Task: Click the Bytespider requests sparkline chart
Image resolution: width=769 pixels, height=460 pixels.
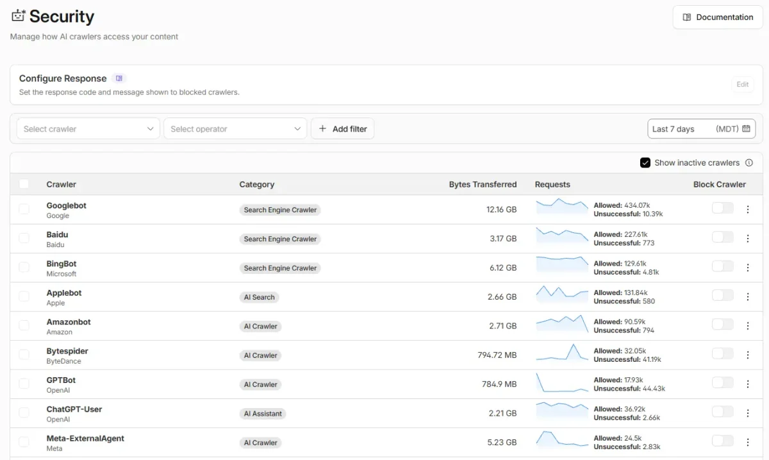Action: [x=562, y=352]
